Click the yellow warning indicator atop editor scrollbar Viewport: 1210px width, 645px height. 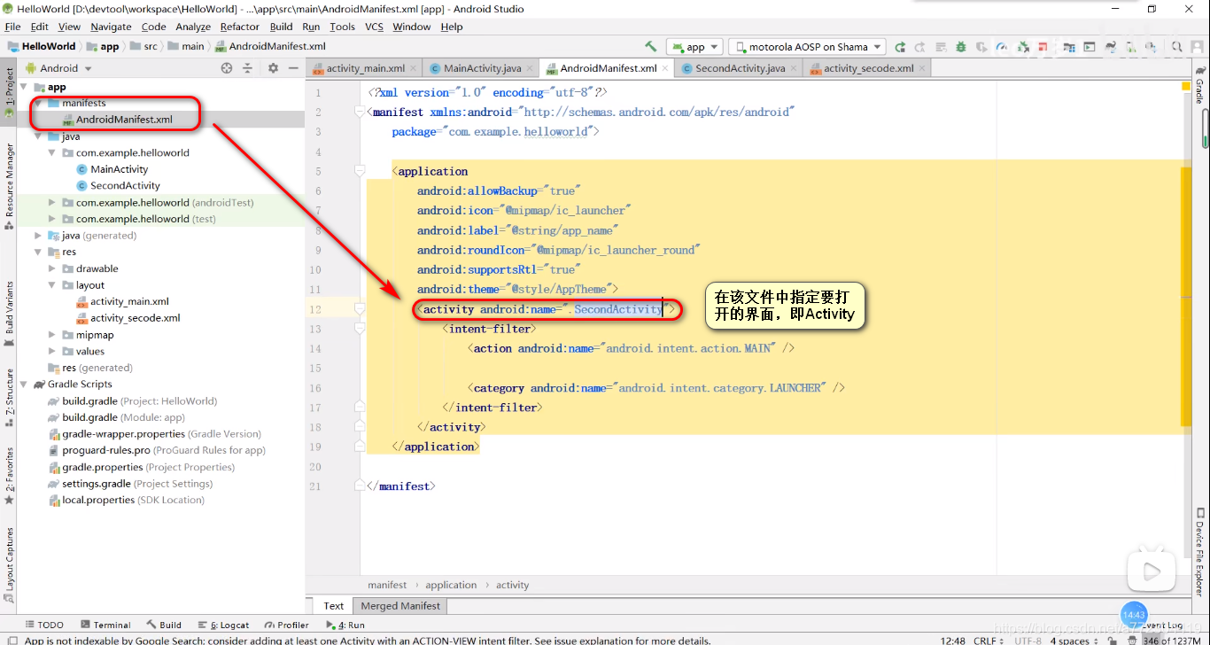(1185, 86)
